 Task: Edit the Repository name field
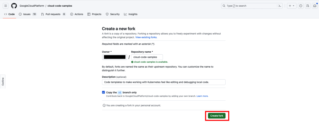147,57
